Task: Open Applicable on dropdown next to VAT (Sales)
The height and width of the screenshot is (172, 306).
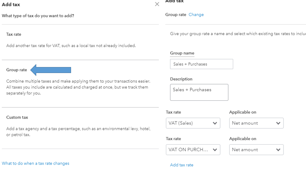Action: pos(256,123)
